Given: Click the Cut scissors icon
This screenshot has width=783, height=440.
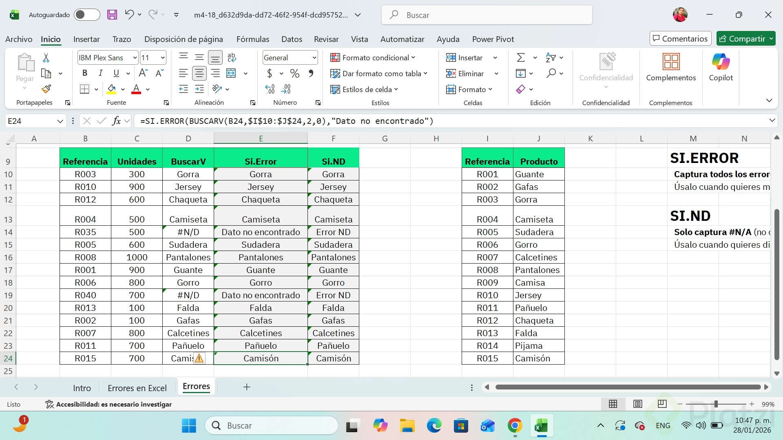Looking at the screenshot, I should (46, 58).
